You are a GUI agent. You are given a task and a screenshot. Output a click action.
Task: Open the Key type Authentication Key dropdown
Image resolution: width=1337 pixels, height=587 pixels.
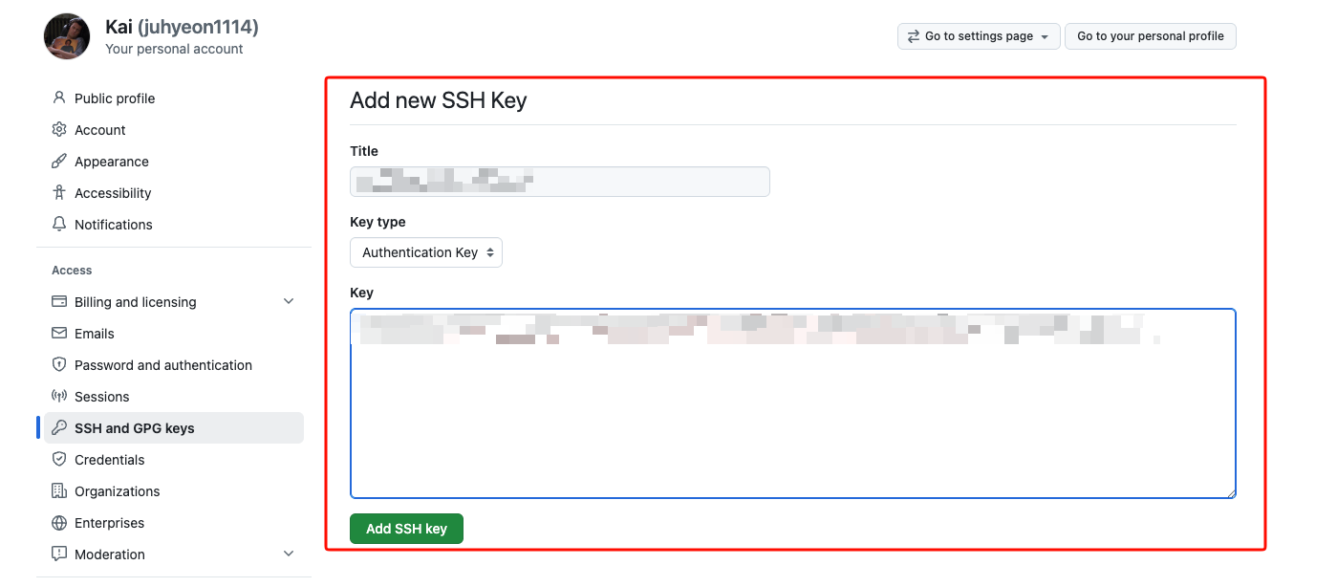[426, 252]
